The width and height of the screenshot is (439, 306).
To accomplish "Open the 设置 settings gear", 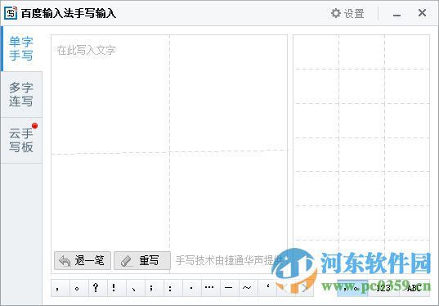I will (347, 13).
